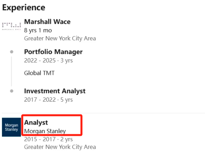The height and width of the screenshot is (156, 205).
Task: Open the Morgan Stanley company name text
Action: (45, 131)
